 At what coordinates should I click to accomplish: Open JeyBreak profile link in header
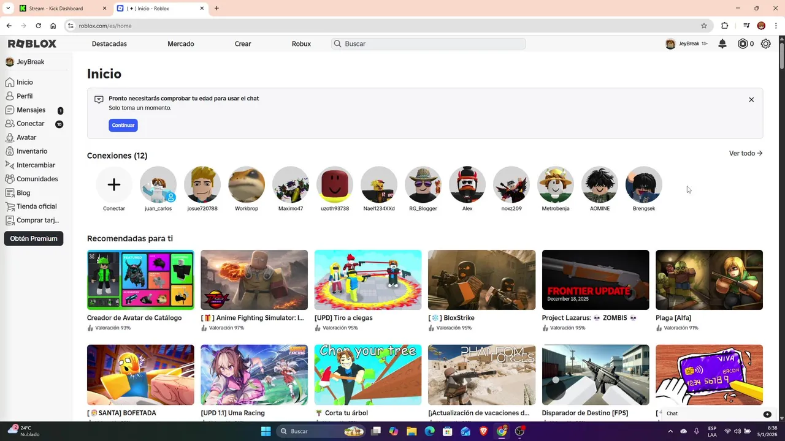click(686, 43)
